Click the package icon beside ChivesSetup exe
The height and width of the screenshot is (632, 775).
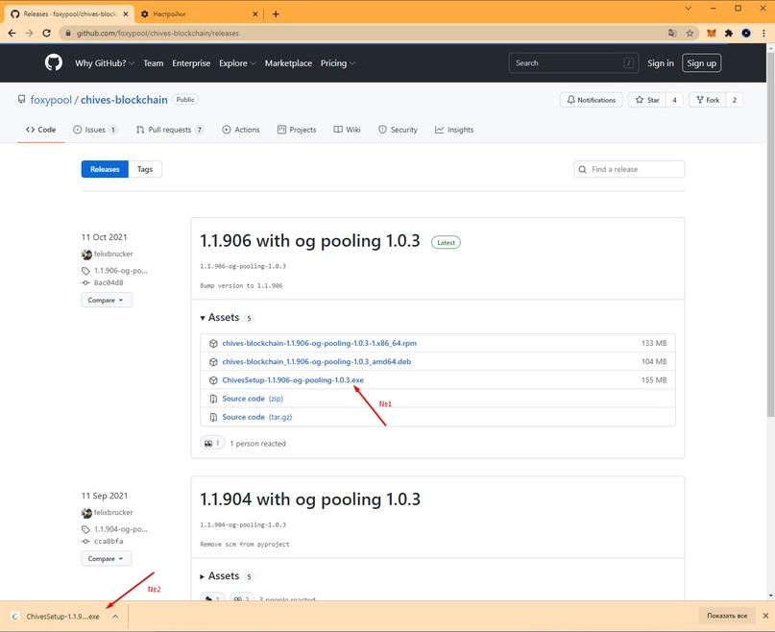coord(213,380)
